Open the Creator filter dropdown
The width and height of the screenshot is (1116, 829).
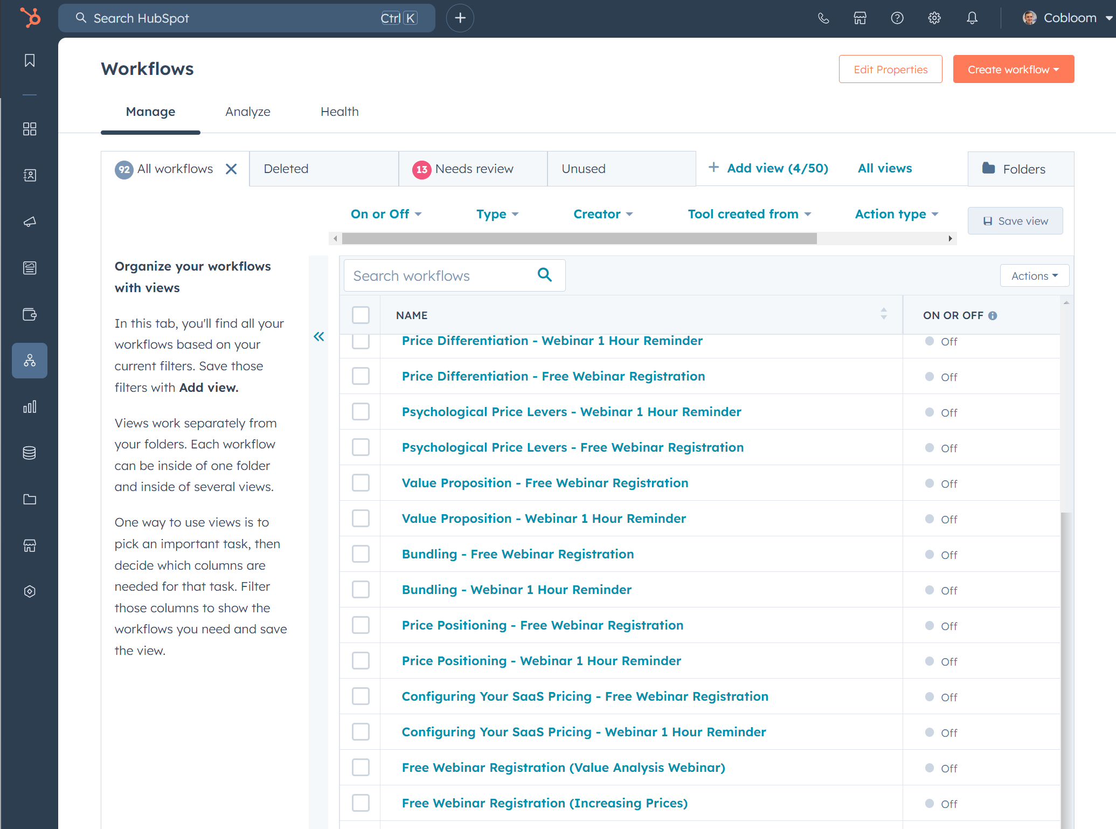click(602, 214)
